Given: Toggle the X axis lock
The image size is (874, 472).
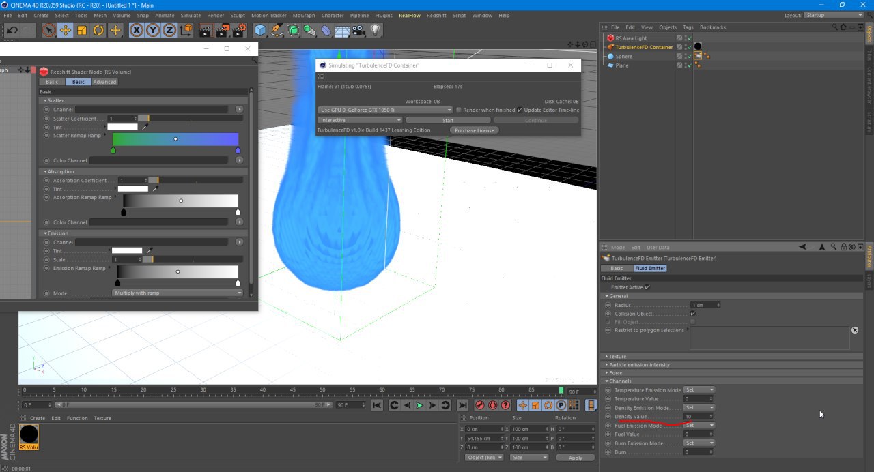Looking at the screenshot, I should click(137, 30).
